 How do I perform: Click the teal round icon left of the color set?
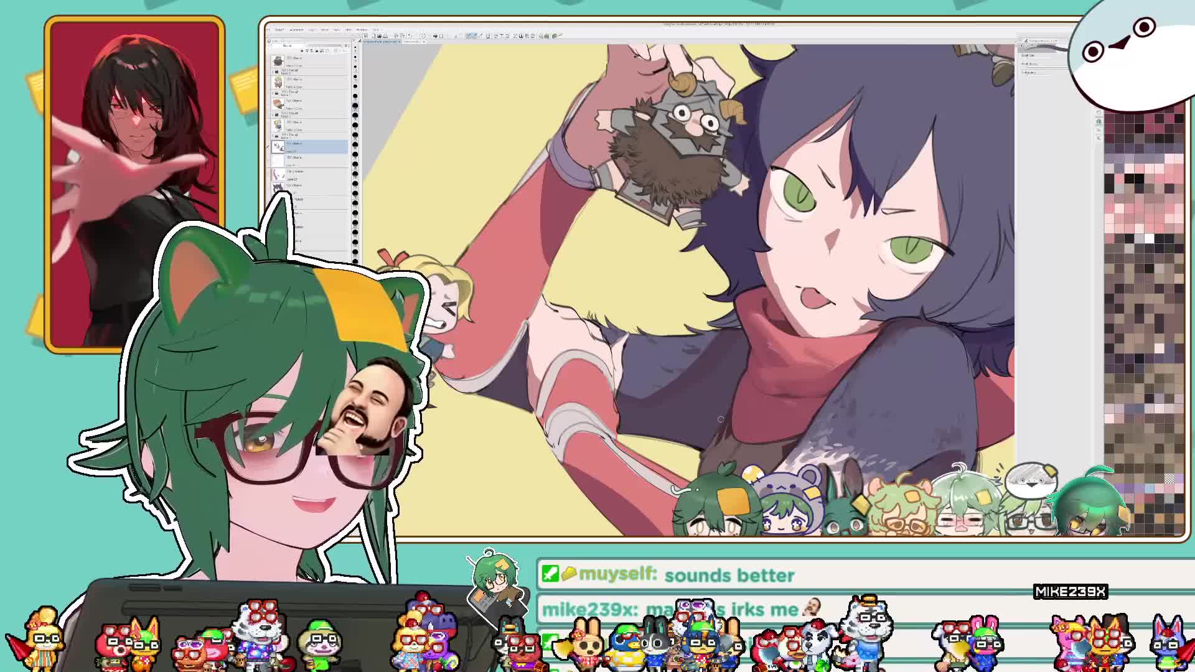tap(1099, 122)
